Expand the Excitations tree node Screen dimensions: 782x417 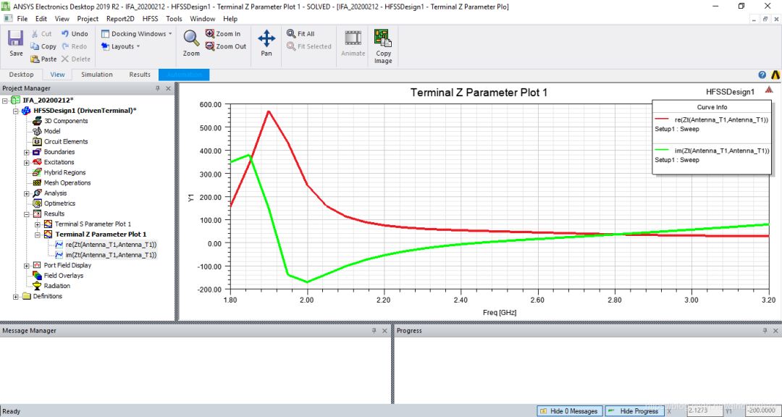(x=27, y=162)
